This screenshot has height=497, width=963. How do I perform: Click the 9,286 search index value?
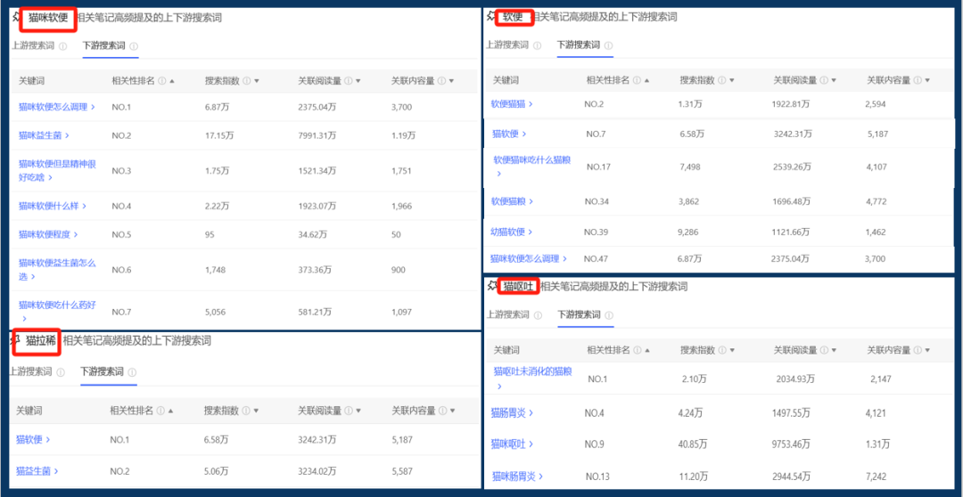point(689,232)
